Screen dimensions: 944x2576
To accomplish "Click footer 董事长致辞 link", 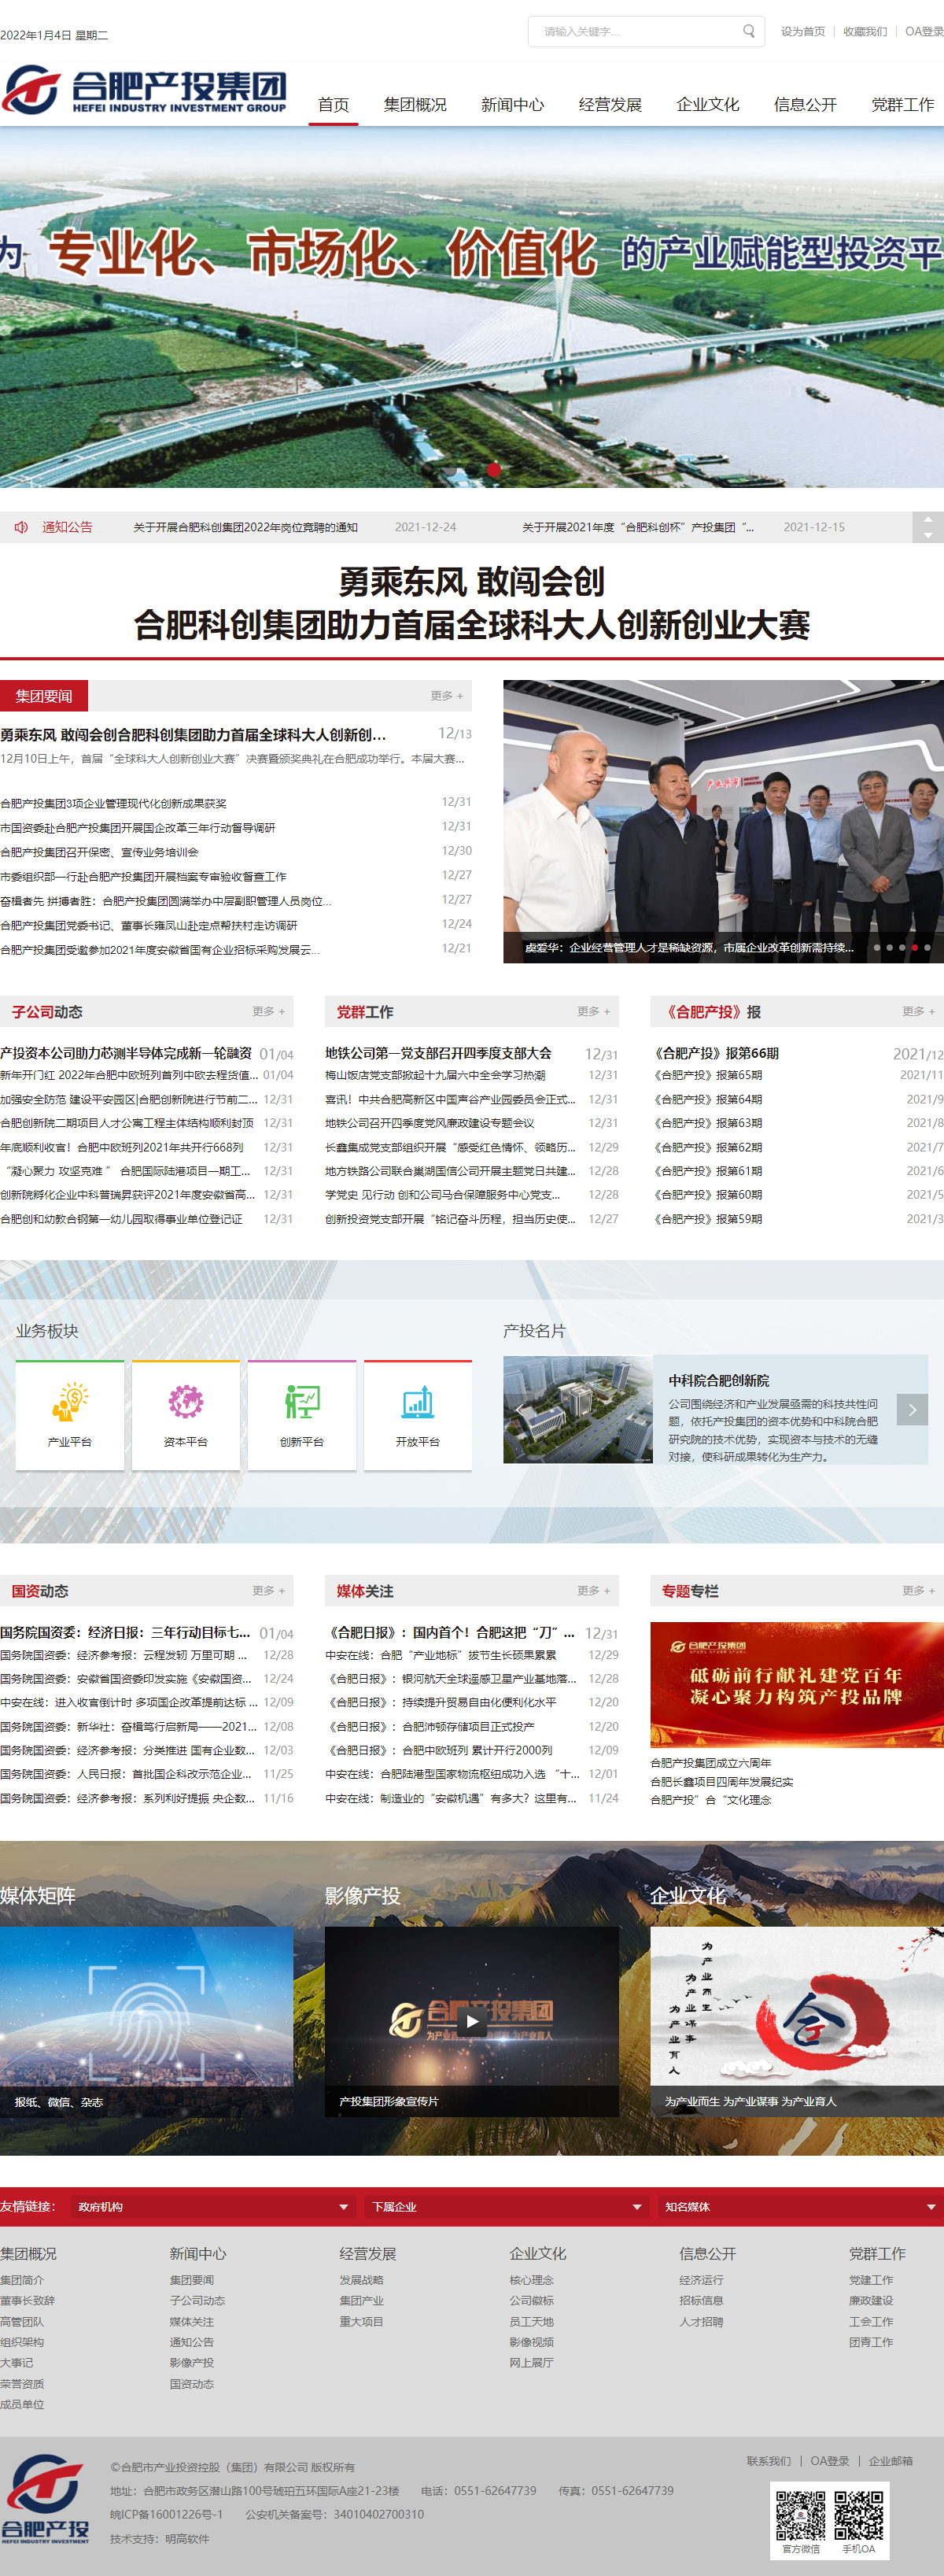I will pyautogui.click(x=27, y=2301).
